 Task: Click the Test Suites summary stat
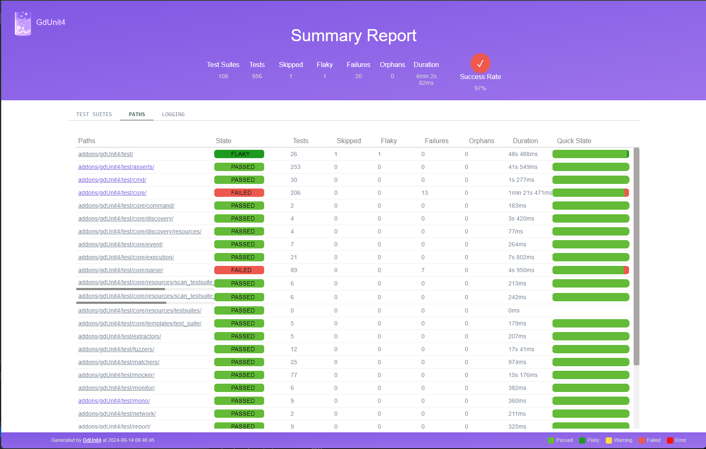tap(223, 70)
